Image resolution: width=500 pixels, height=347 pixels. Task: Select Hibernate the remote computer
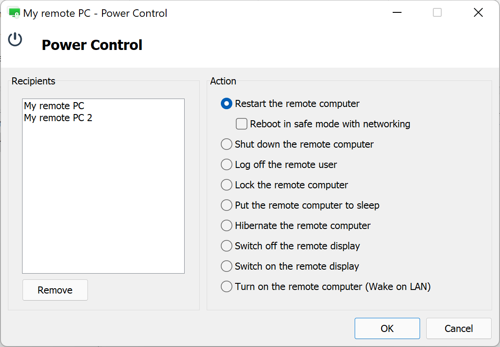[x=227, y=226]
